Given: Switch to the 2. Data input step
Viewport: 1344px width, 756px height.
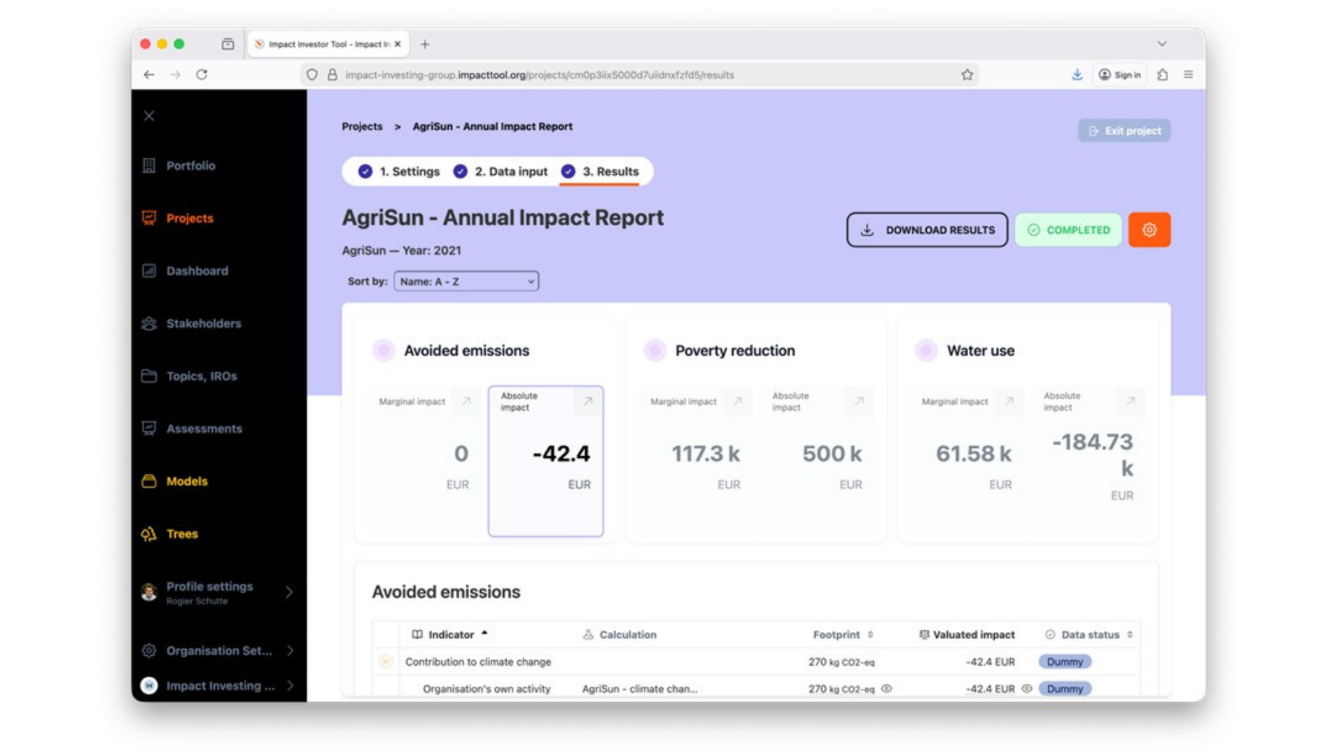Looking at the screenshot, I should [x=501, y=171].
